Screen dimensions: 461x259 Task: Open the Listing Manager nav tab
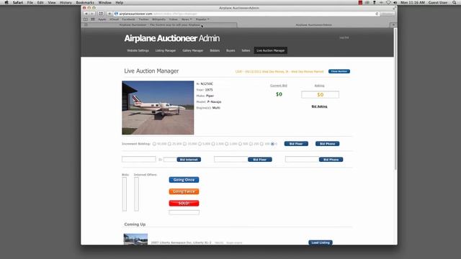[x=166, y=50]
